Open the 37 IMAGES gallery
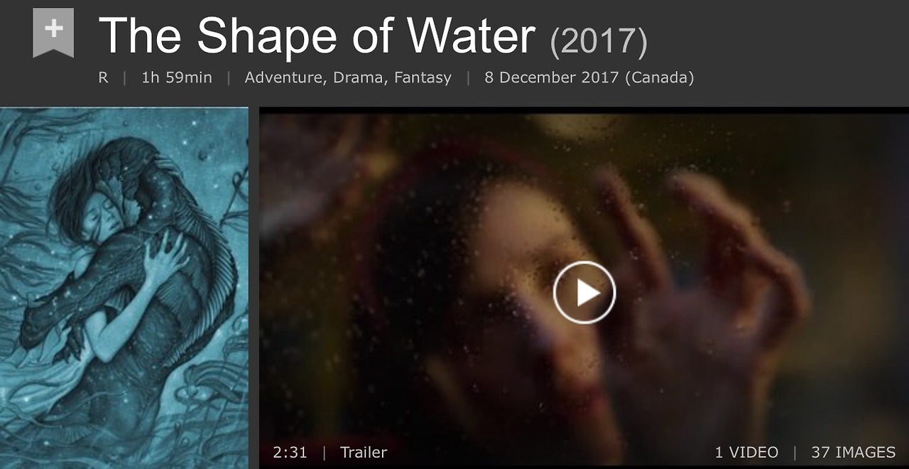Viewport: 909px width, 469px height. pos(853,452)
